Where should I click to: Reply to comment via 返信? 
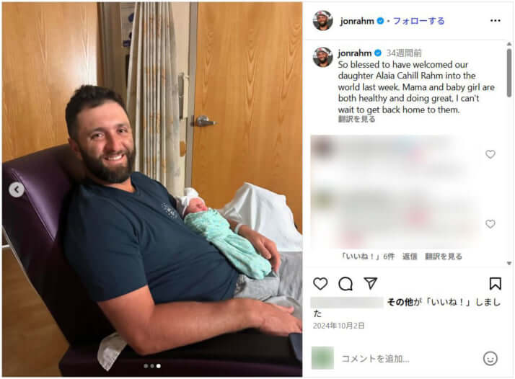tap(410, 257)
